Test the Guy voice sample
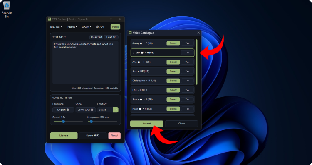Viewport: 312px width, 165px height. pyautogui.click(x=187, y=53)
